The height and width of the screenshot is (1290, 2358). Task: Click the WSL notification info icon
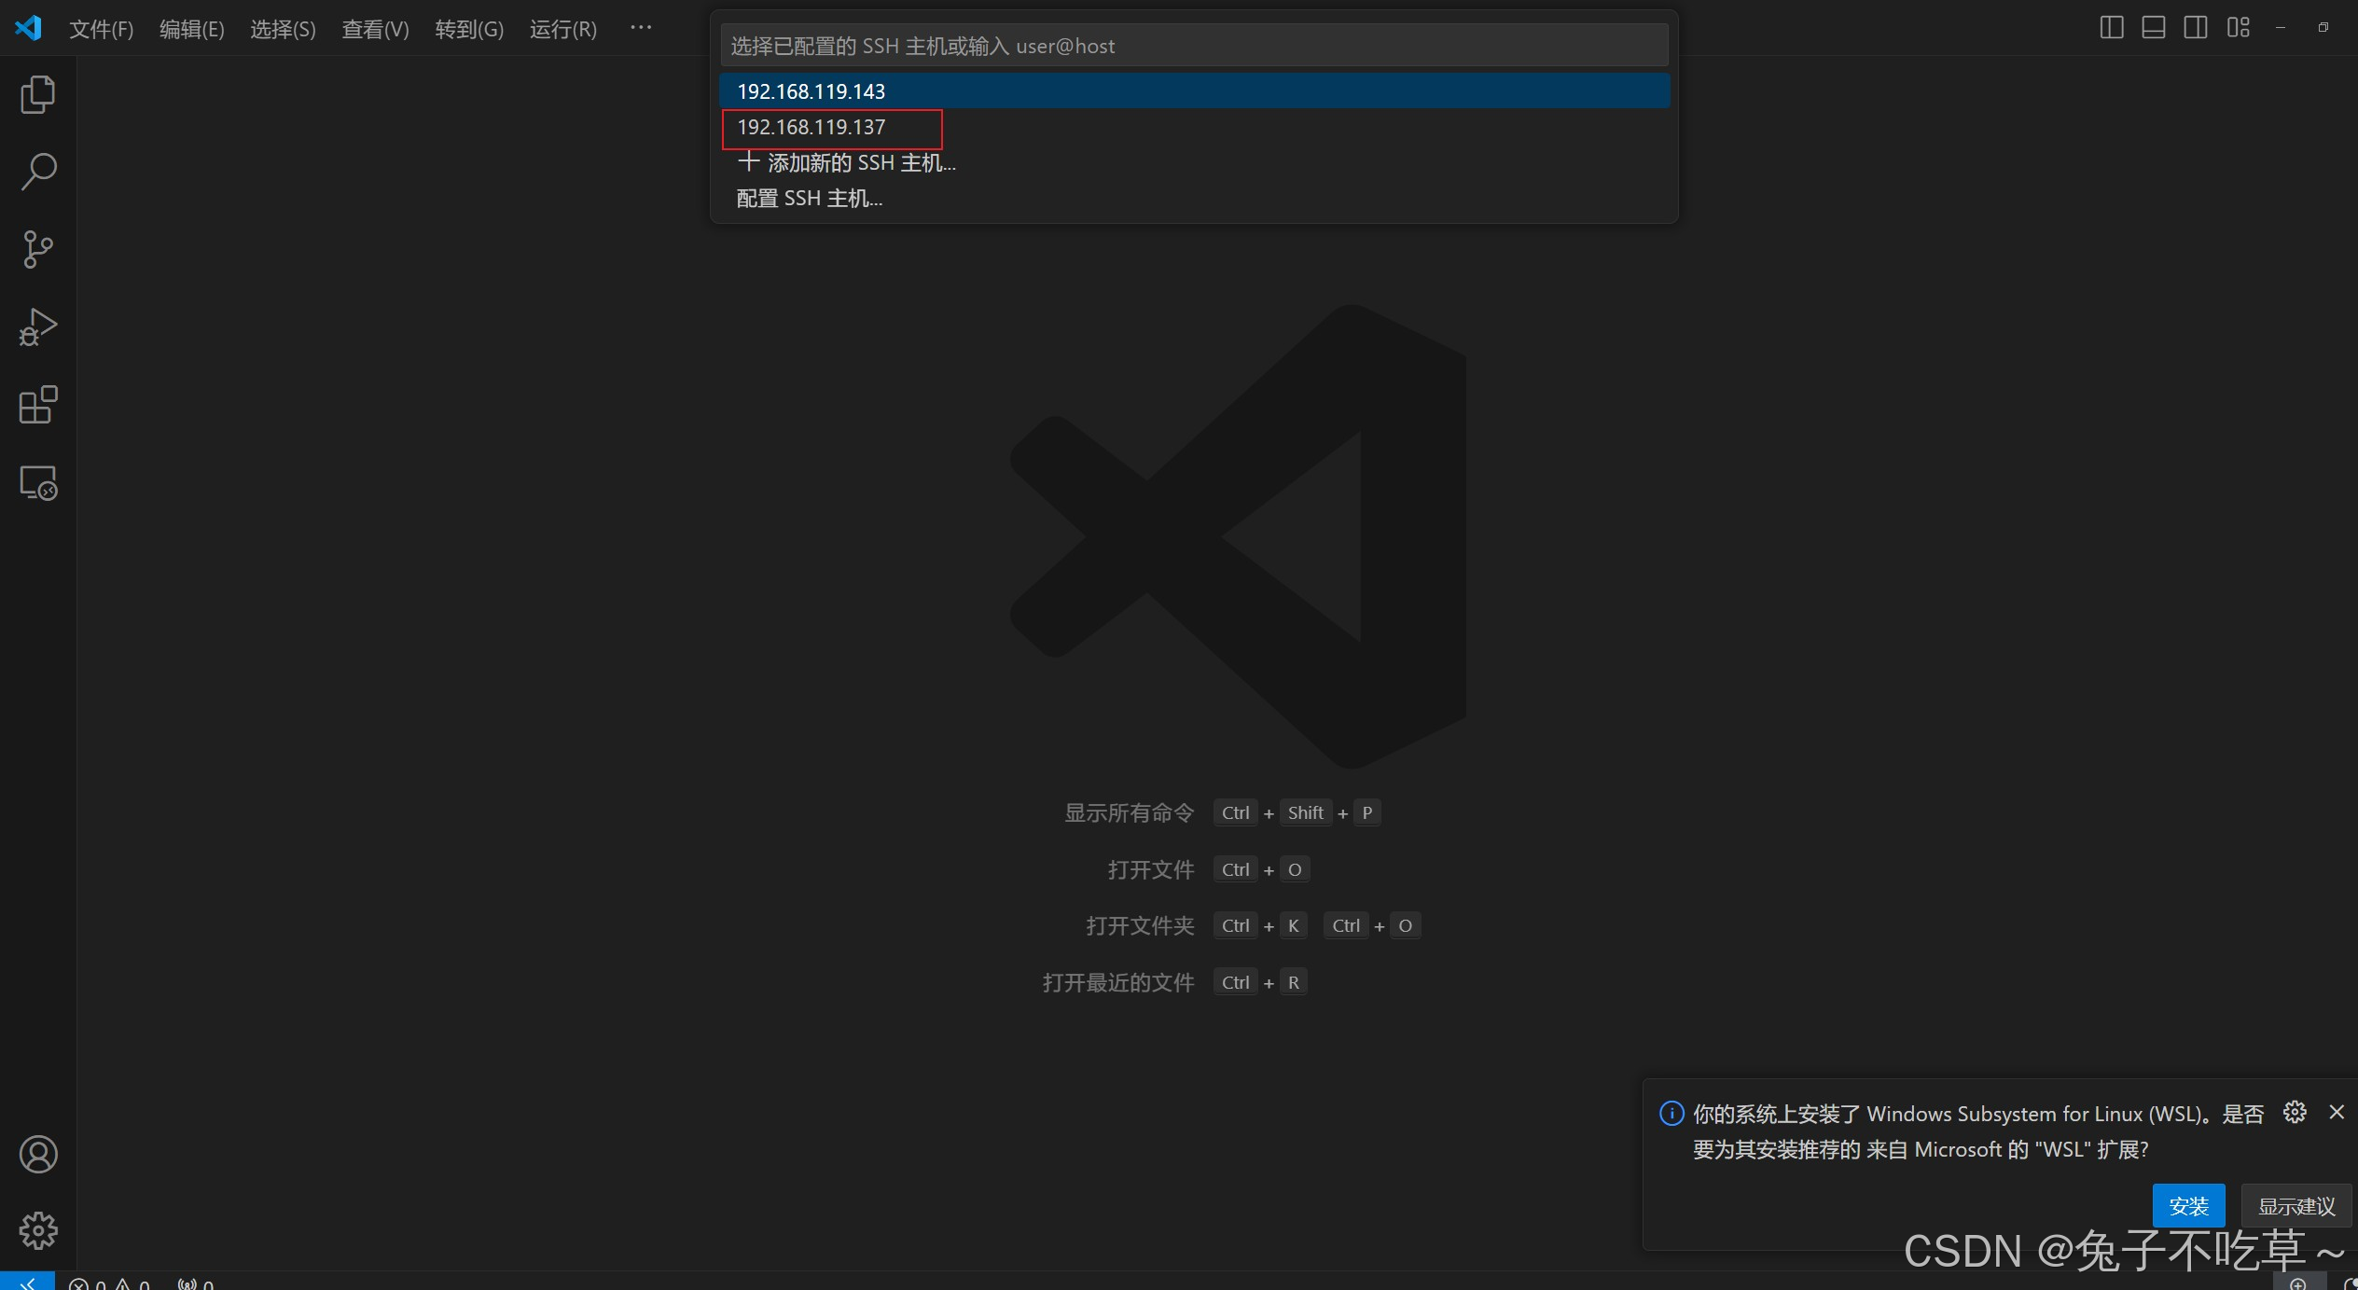tap(1671, 1113)
